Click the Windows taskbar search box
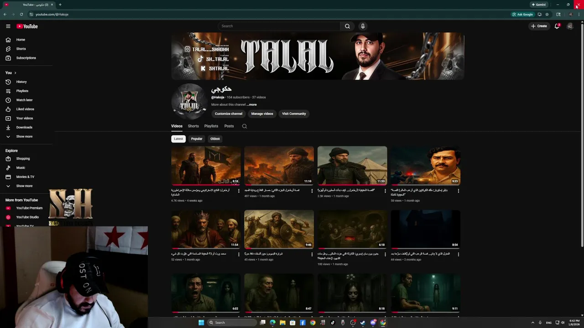The image size is (584, 328). point(231,323)
